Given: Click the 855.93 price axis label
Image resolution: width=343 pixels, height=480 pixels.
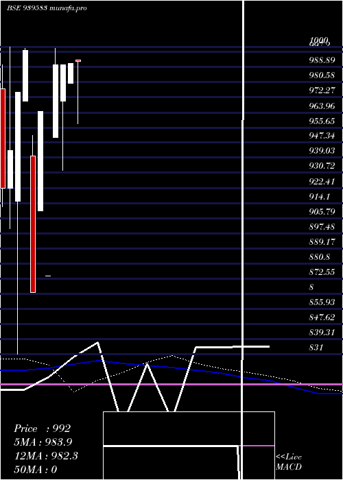Looking at the screenshot, I should click(x=322, y=302).
